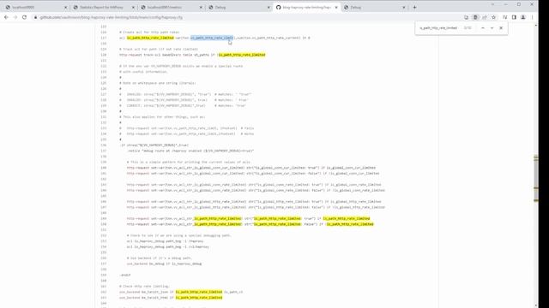Click the selected vv_path_http_rate_limit text

[x=212, y=38]
